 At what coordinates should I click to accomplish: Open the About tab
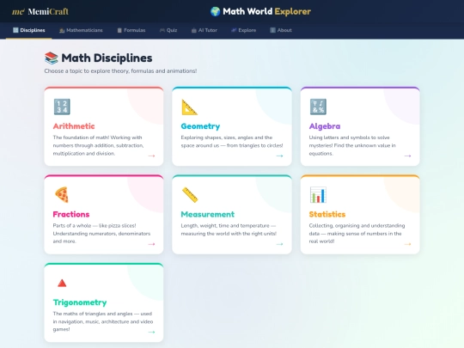[281, 30]
